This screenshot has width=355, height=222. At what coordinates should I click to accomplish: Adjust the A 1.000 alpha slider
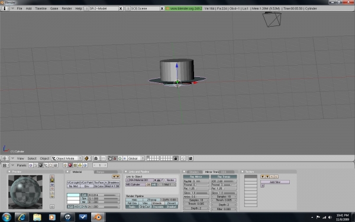point(104,207)
